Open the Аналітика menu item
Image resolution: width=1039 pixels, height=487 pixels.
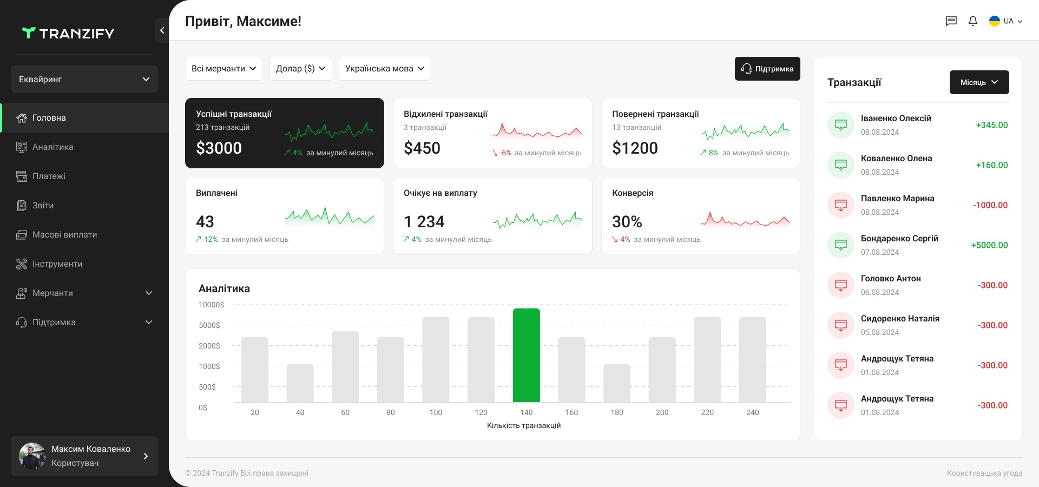[84, 147]
